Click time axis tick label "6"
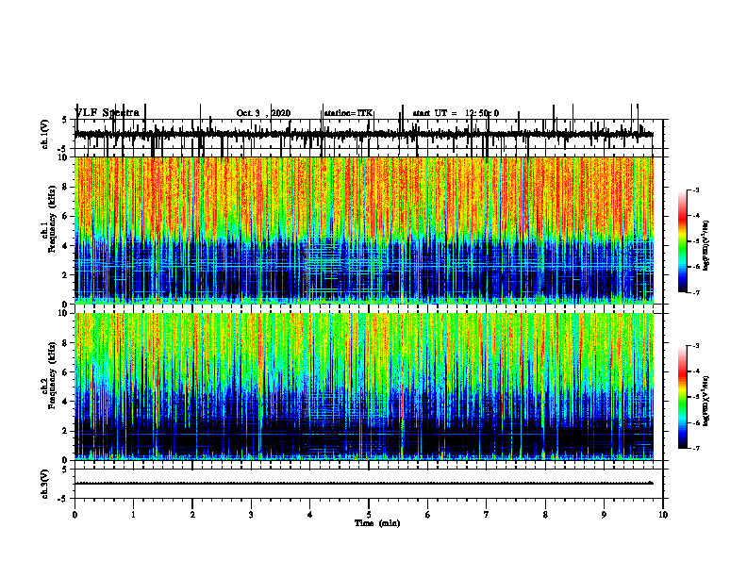The height and width of the screenshot is (577, 747). (428, 515)
